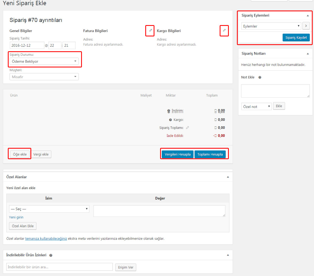Edit Kargo Bilgileri with pencil icon
This screenshot has width=314, height=276.
(224, 30)
